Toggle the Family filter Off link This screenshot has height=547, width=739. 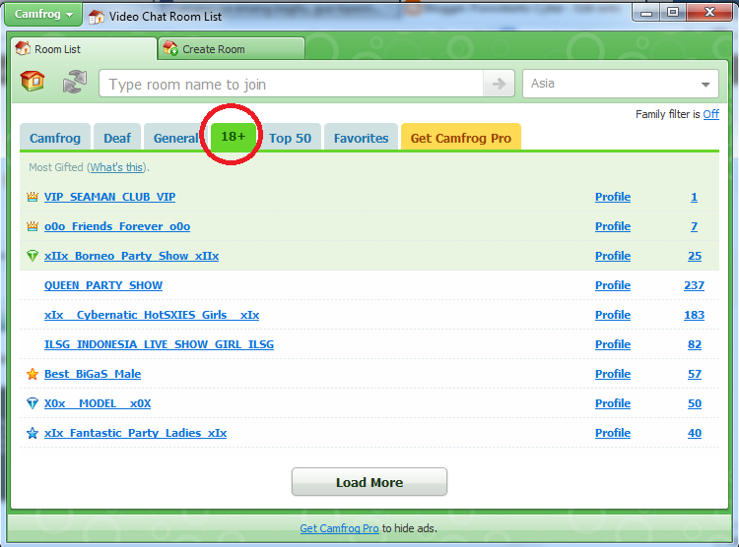[710, 114]
